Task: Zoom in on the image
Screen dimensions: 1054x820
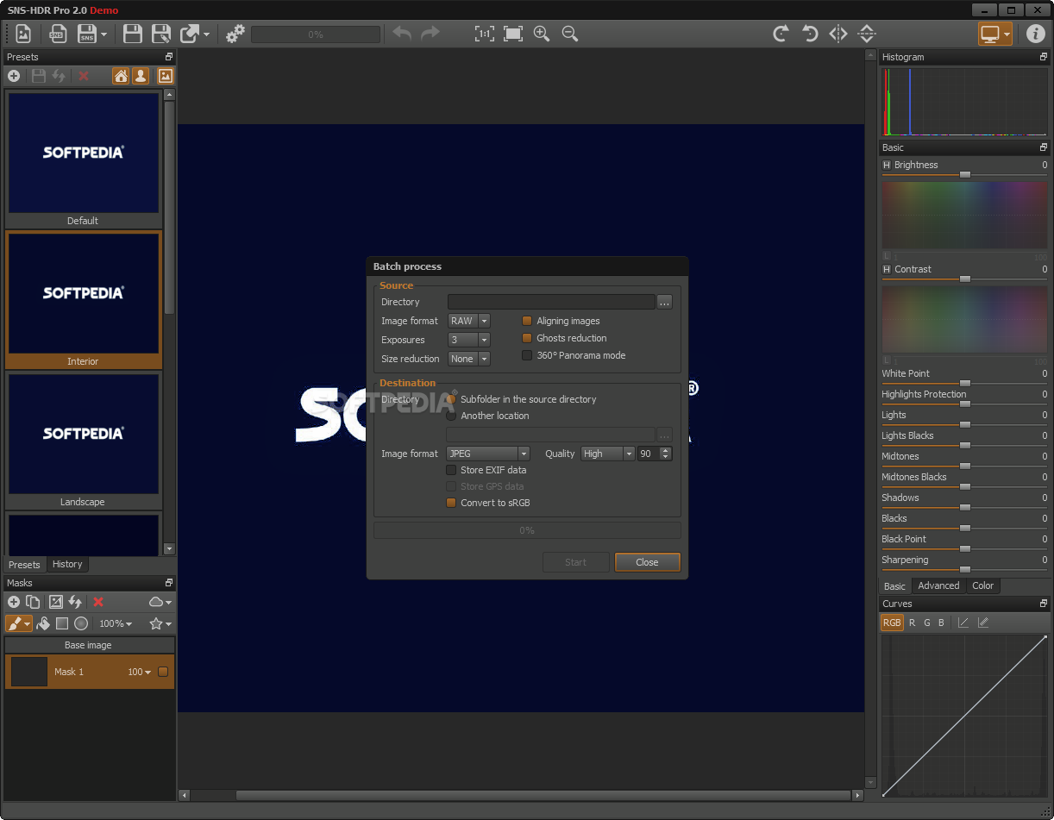Action: 542,34
